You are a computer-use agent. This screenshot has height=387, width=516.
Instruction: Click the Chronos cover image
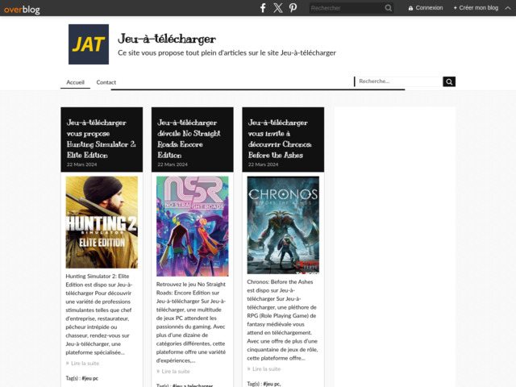283,225
